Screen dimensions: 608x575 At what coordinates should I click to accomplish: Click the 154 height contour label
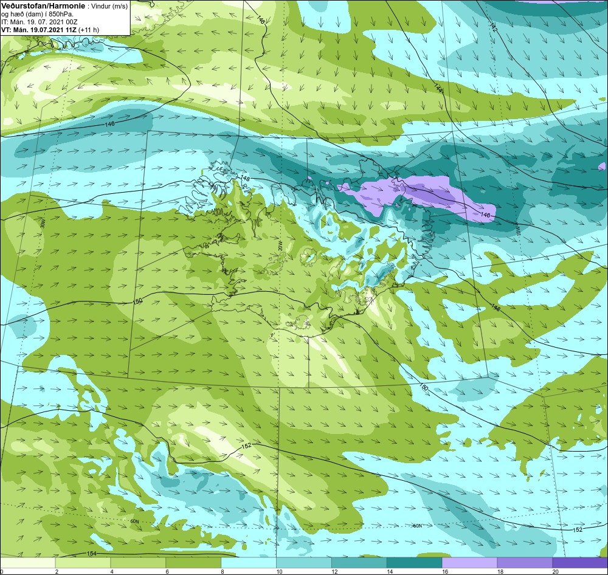click(x=92, y=553)
